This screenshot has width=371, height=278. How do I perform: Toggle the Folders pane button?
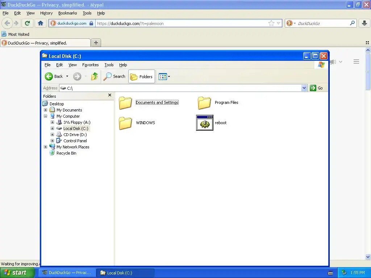[142, 76]
